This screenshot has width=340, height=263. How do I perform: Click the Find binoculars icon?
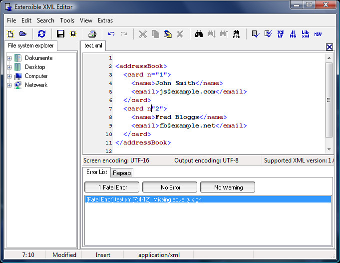click(198, 34)
